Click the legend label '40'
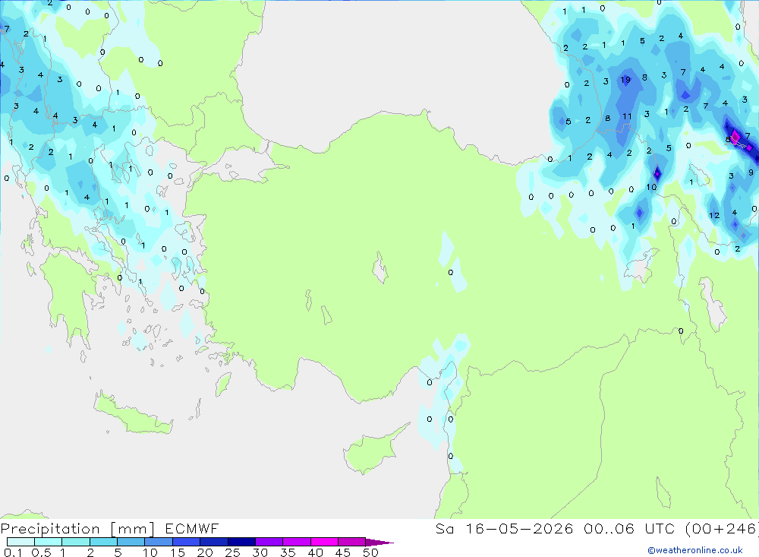 point(316,552)
